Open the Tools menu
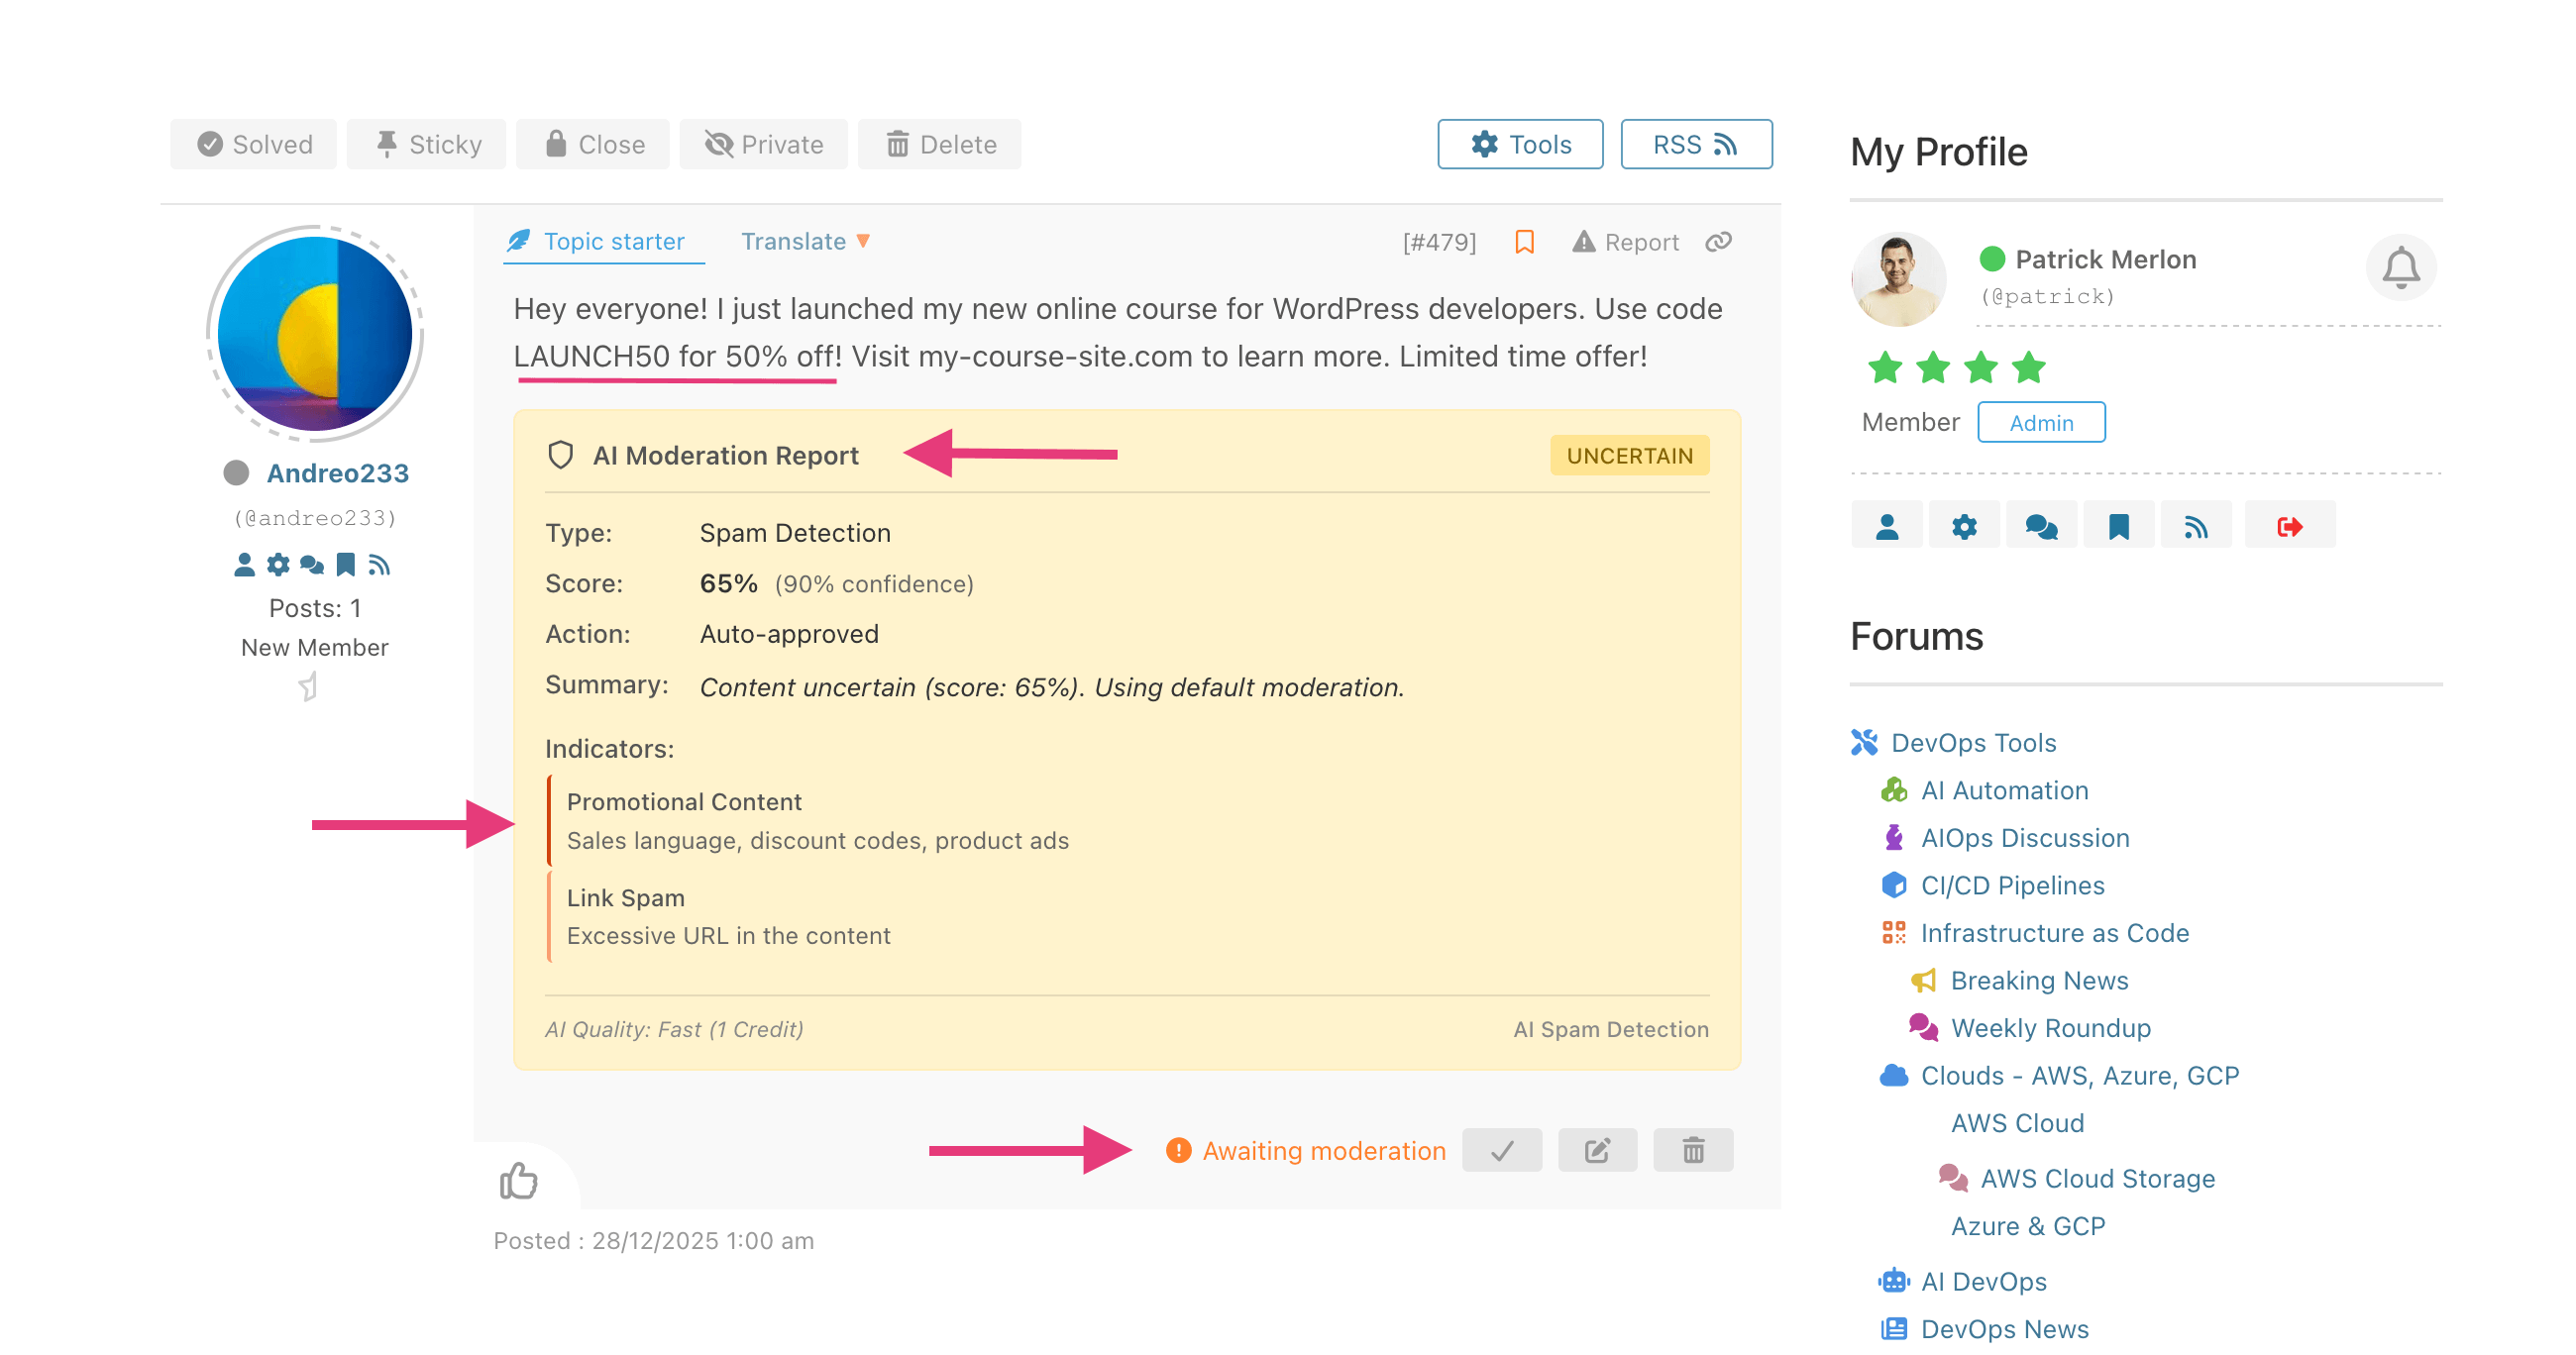The height and width of the screenshot is (1355, 2576). tap(1519, 143)
